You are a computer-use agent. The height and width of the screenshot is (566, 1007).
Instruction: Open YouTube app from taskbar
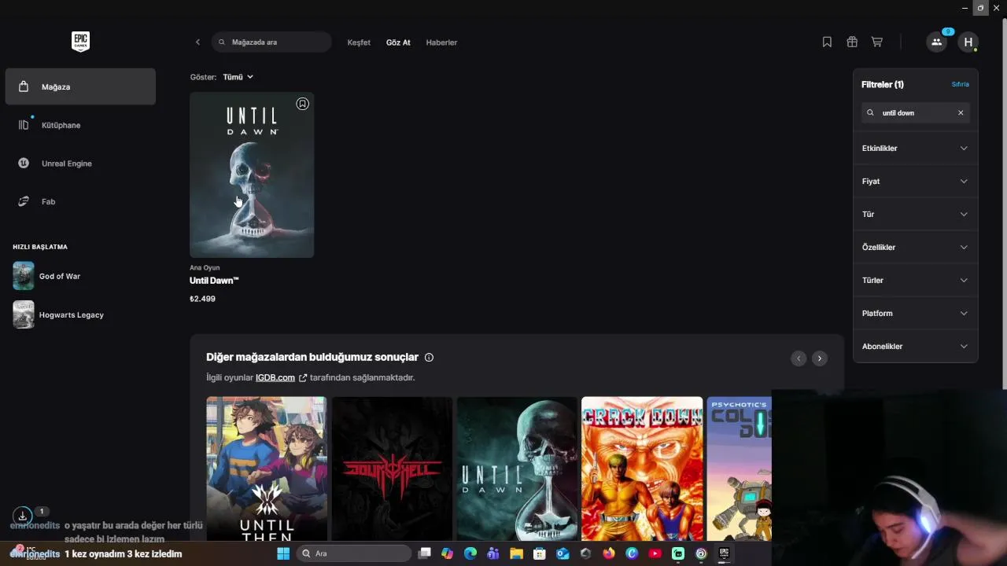click(655, 553)
